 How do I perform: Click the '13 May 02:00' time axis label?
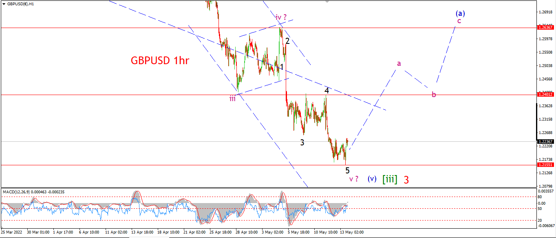pyautogui.click(x=351, y=232)
